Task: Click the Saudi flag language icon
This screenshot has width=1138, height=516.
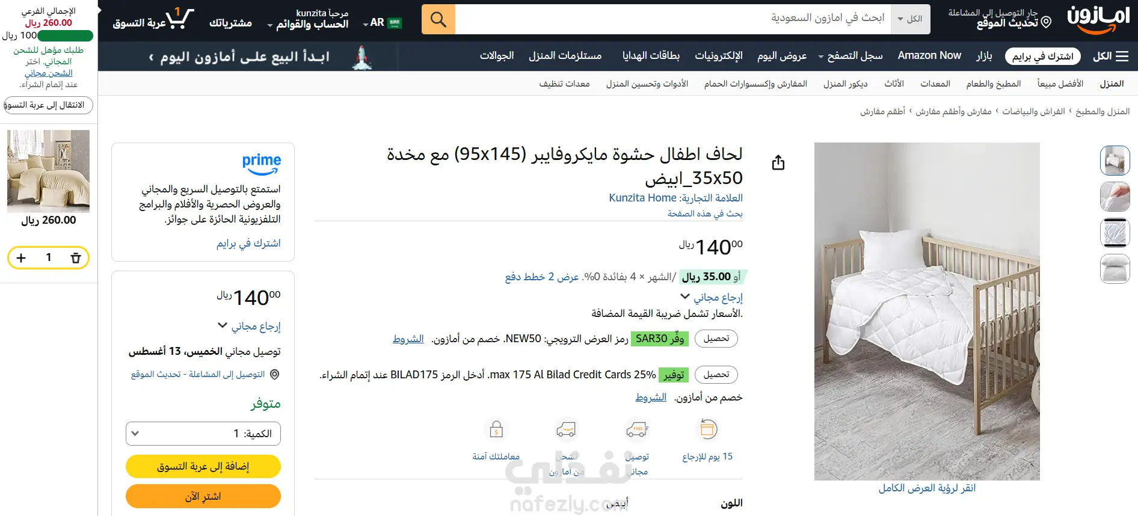Action: (x=395, y=23)
